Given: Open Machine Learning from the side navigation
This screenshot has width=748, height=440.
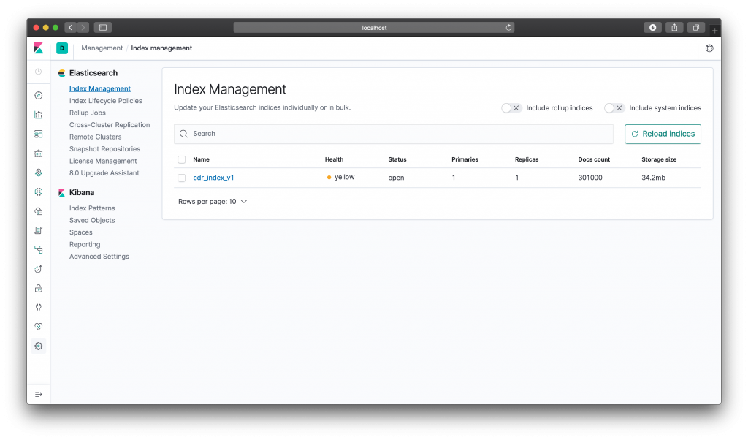Looking at the screenshot, I should pos(39,191).
